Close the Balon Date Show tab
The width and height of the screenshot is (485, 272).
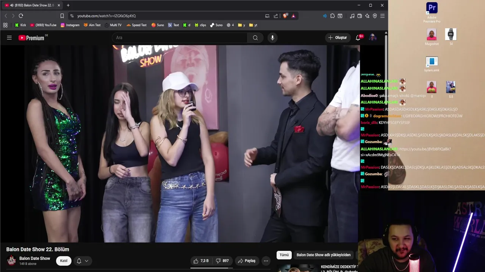point(59,5)
